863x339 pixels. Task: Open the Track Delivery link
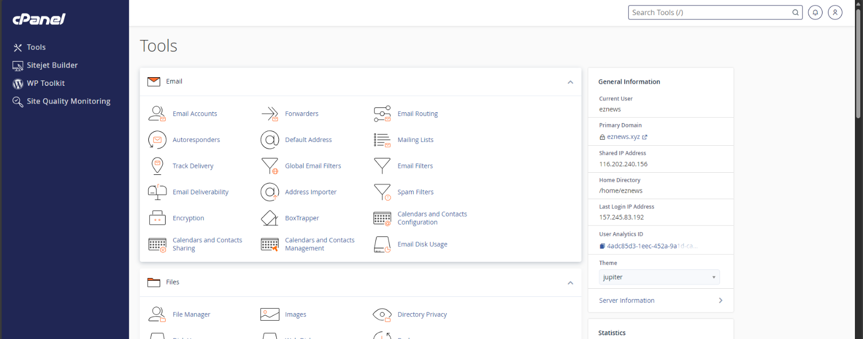point(193,166)
